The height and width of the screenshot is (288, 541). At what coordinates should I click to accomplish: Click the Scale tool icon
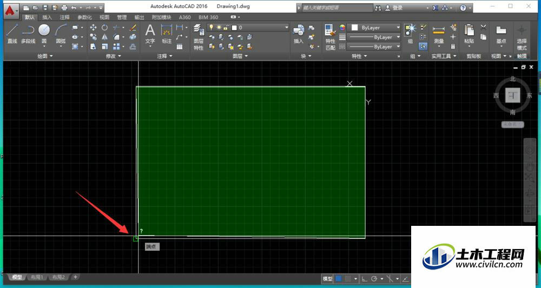[104, 46]
